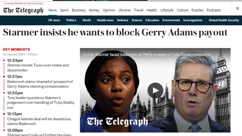Open the Defence sub-section

[122, 20]
